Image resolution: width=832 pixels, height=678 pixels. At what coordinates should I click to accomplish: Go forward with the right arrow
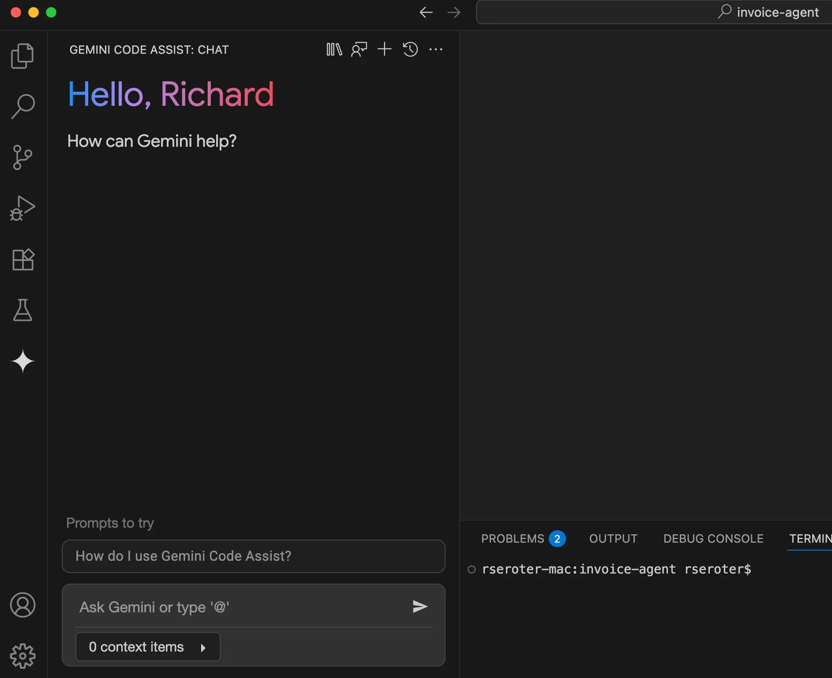[x=453, y=12]
